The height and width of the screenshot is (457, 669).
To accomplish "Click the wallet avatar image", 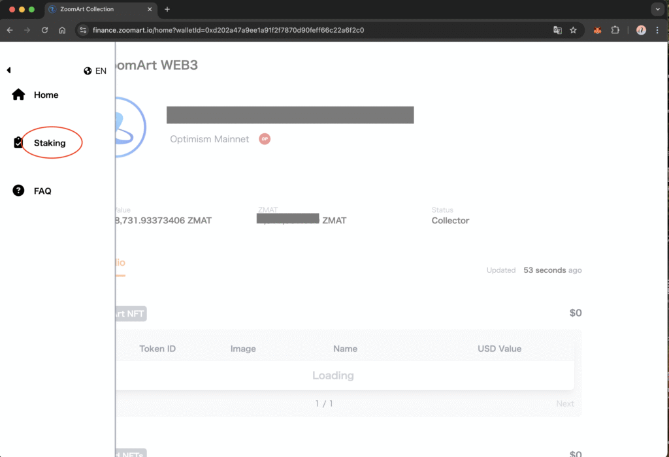I will (x=131, y=126).
